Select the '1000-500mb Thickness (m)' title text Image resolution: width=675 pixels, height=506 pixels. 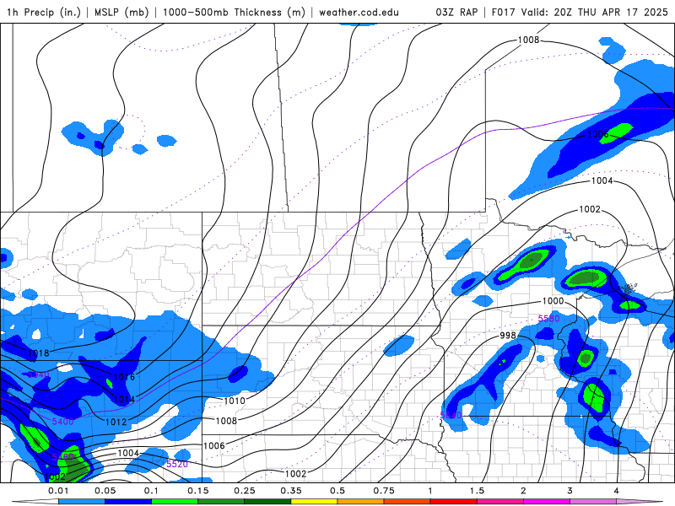234,12
